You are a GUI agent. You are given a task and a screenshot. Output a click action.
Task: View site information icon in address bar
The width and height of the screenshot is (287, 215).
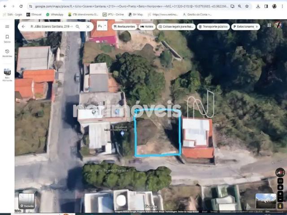31,6
